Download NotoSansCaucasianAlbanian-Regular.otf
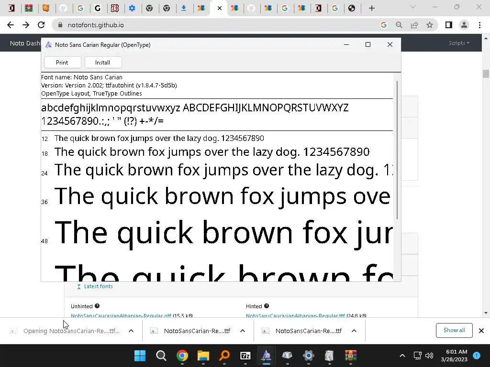The height and width of the screenshot is (367, 490). 121,315
